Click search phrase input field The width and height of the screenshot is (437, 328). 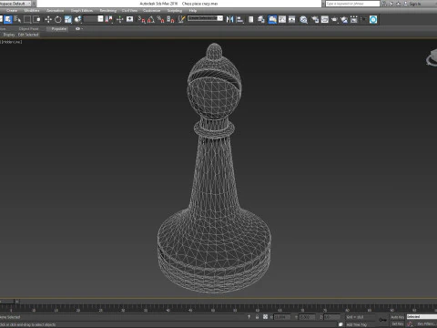point(352,4)
